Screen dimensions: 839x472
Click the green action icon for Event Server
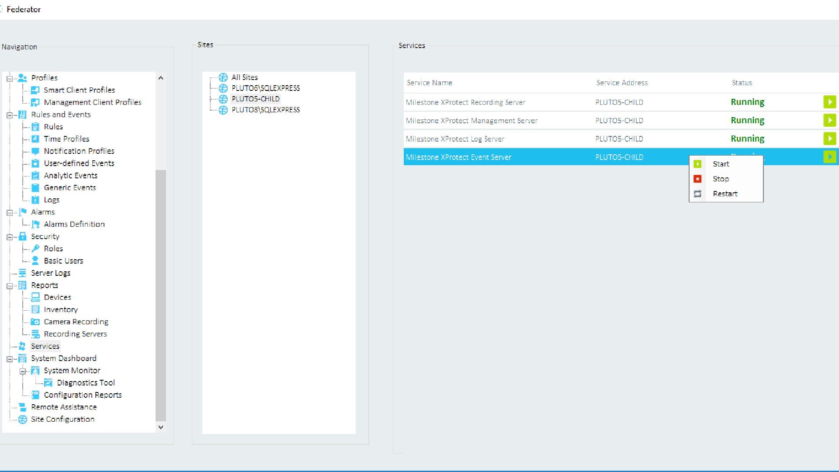tap(829, 157)
